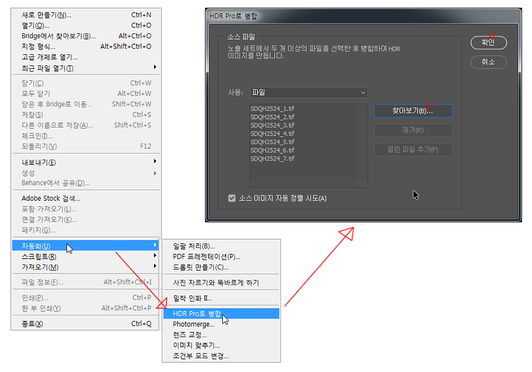The width and height of the screenshot is (532, 372).
Task: Expand 스크립트(R) submenu
Action: tap(86, 256)
